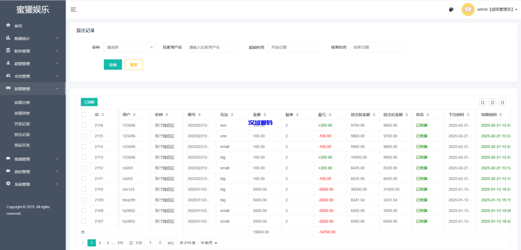Sort table by ID column arrows

tap(103, 115)
